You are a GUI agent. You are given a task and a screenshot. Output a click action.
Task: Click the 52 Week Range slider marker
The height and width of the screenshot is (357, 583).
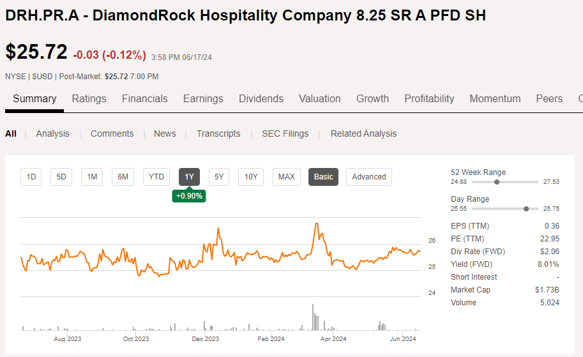497,182
